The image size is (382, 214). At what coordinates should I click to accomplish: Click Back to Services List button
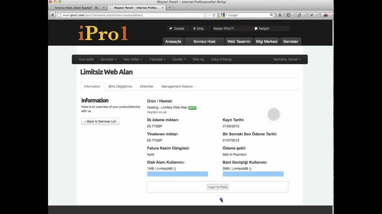tap(100, 121)
